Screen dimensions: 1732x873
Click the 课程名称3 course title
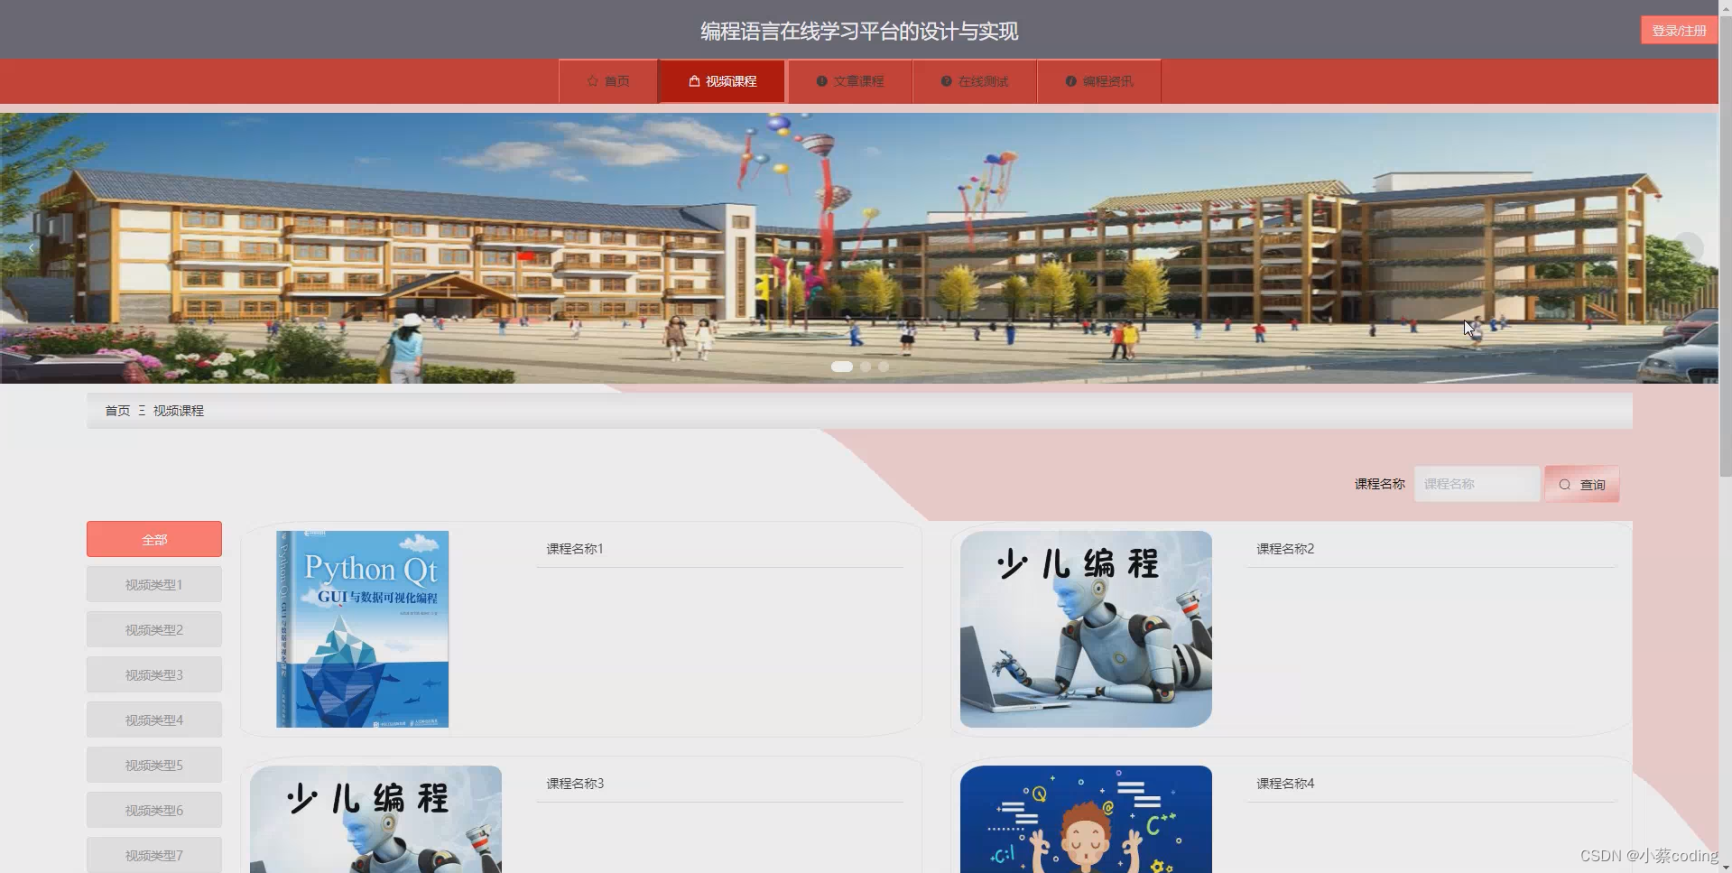[575, 784]
